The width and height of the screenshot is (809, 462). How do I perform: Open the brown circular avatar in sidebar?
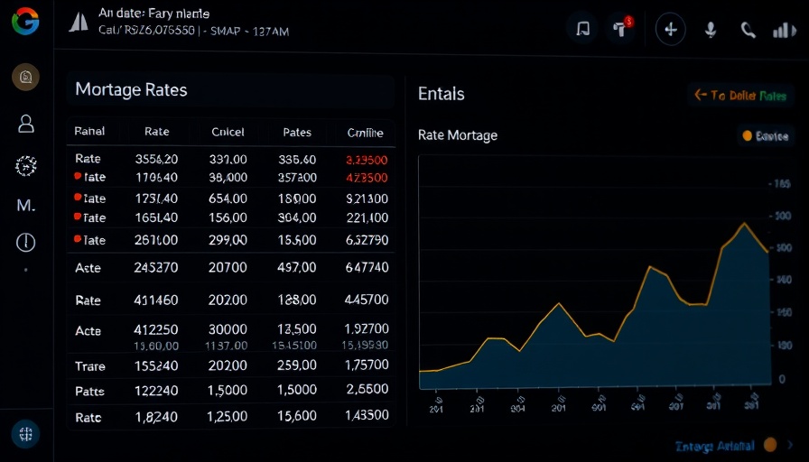(25, 78)
